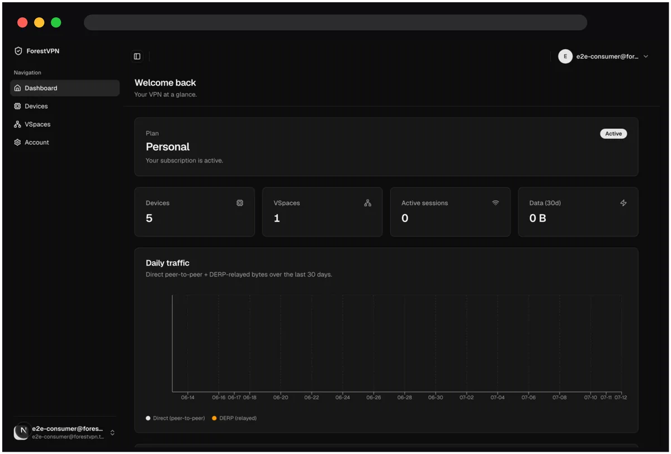Click the wifi icon on Active sessions card

495,203
